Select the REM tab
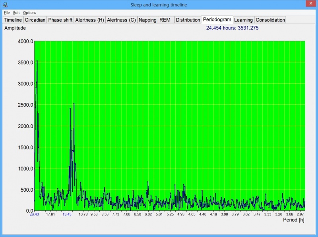318x237 pixels. (165, 20)
